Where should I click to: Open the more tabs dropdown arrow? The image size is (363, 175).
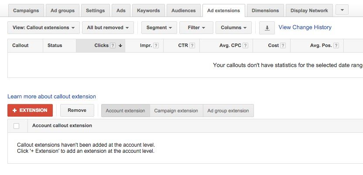point(342,10)
